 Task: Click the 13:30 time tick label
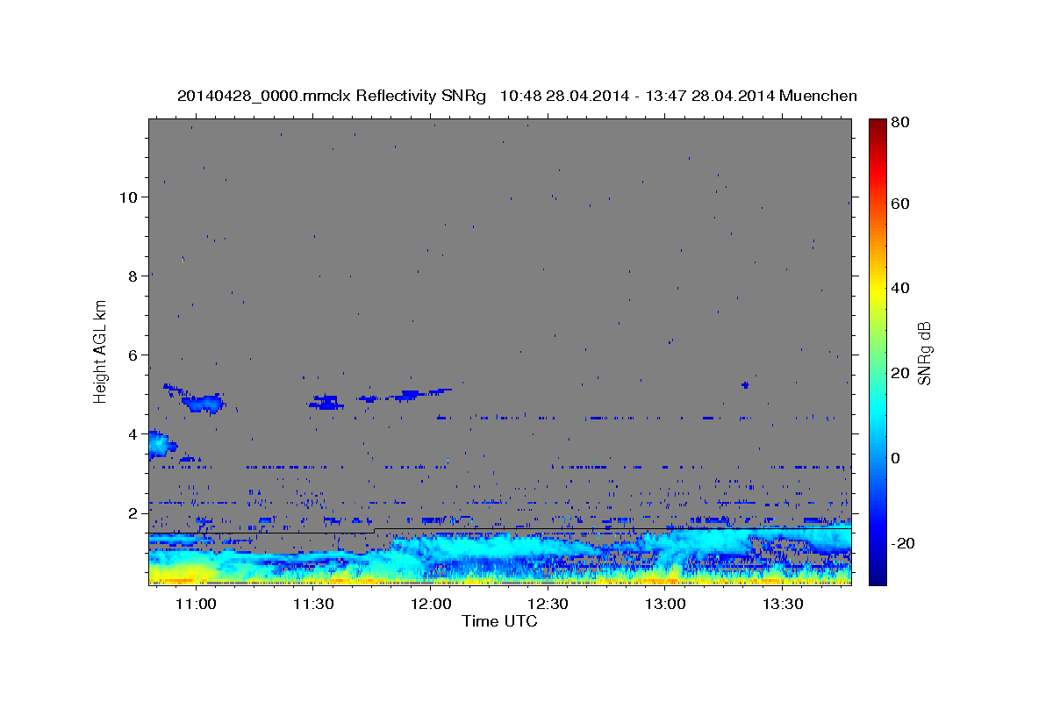click(783, 605)
